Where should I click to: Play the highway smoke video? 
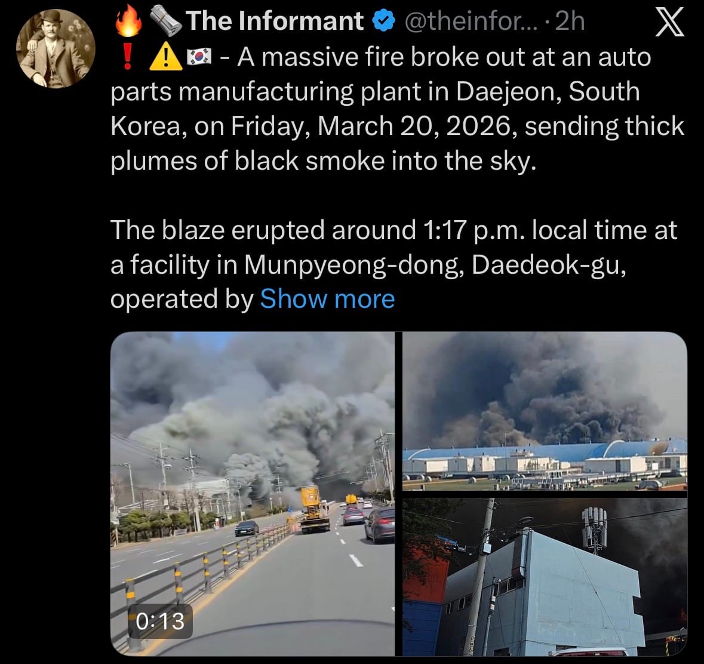(x=253, y=493)
